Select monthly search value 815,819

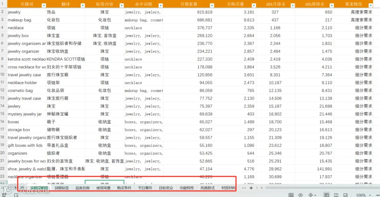[x=189, y=12]
